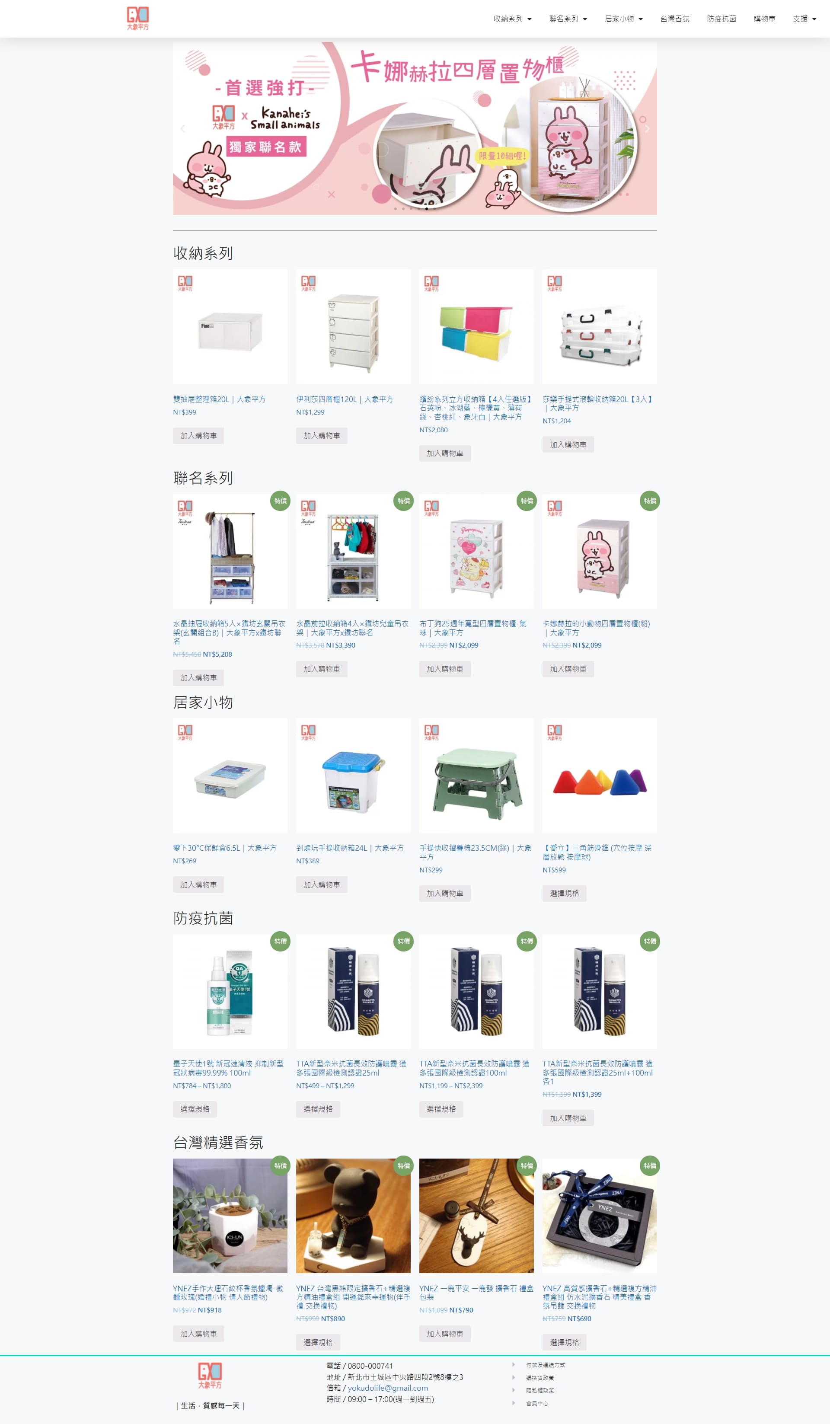Expand the 收納系列 dropdown menu

coord(512,19)
